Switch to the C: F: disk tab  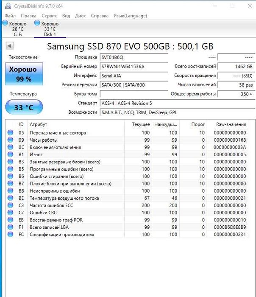click(x=18, y=29)
